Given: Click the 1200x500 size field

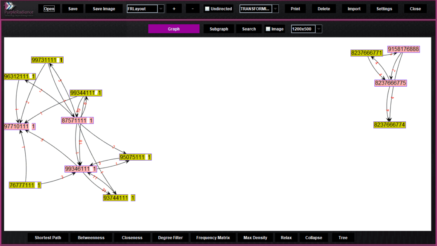Looking at the screenshot, I should tap(303, 29).
